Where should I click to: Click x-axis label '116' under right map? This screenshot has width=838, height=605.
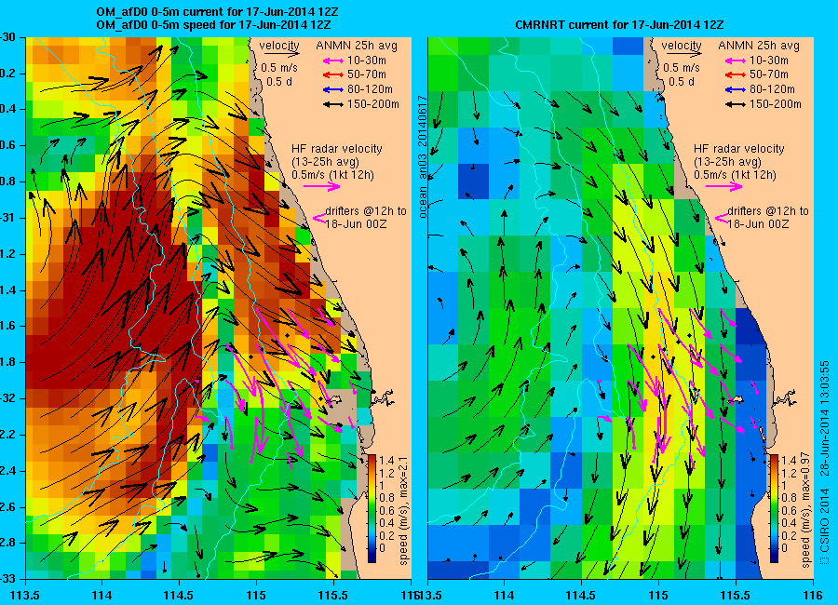[x=813, y=595]
